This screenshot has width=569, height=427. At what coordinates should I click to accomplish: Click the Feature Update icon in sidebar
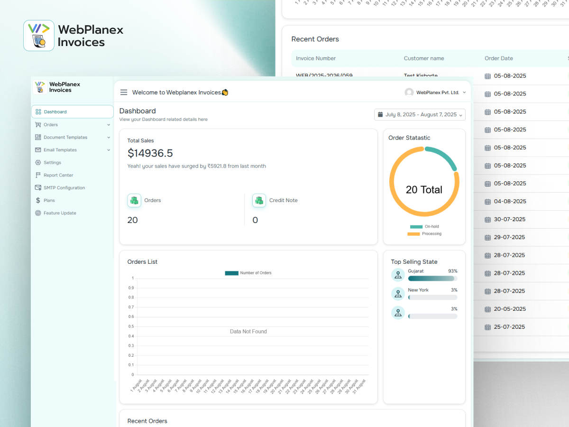tap(38, 213)
